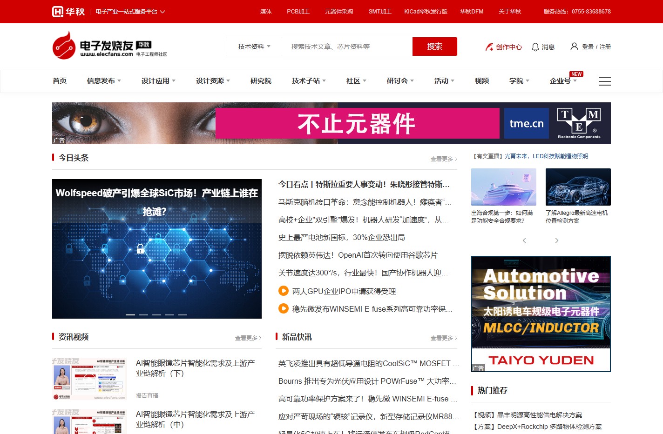This screenshot has height=434, width=663.
Task: Expand the 学院 menu
Action: click(x=519, y=81)
